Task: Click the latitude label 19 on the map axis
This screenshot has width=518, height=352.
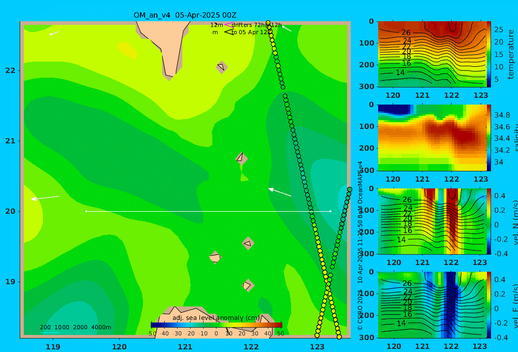Action: coord(10,282)
